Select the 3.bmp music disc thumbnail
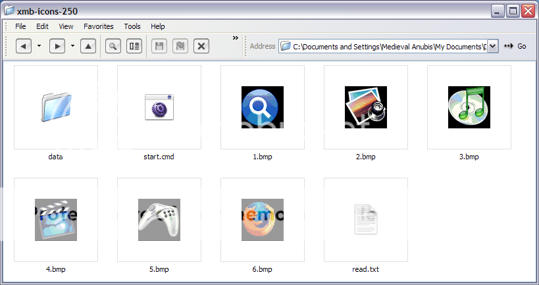 (469, 107)
